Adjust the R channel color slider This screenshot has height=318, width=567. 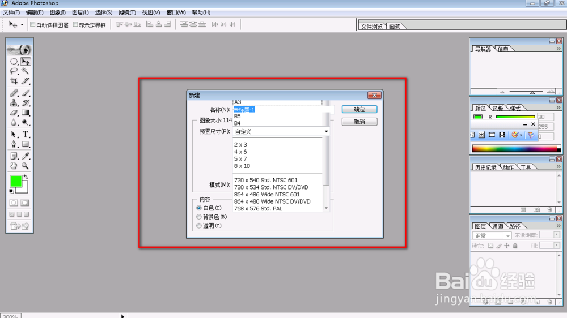point(515,117)
